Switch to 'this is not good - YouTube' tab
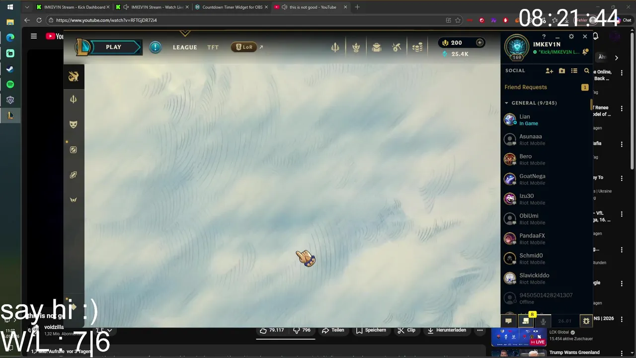Image resolution: width=636 pixels, height=358 pixels. point(311,7)
